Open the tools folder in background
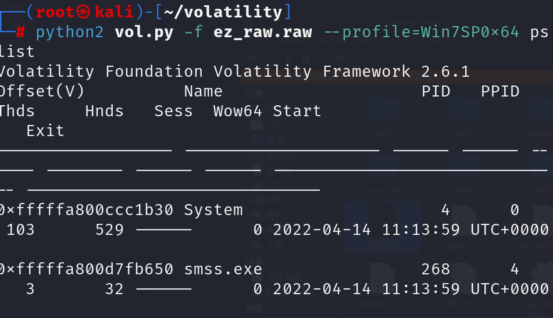The image size is (553, 318). pos(463,172)
